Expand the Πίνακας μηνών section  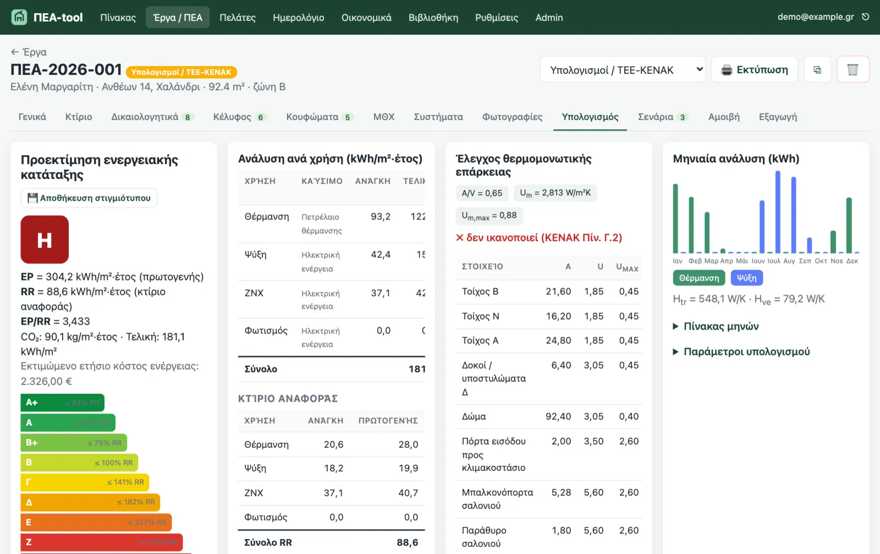(x=716, y=326)
